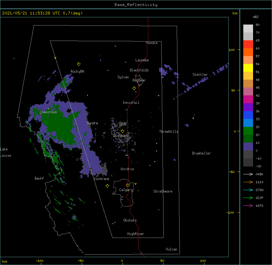
Task: Click the Ponoka label on map
Action: (x=151, y=43)
